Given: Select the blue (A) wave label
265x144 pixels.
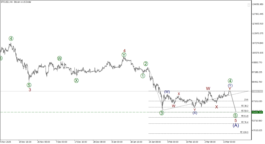Looking at the screenshot, I should pyautogui.click(x=236, y=125).
